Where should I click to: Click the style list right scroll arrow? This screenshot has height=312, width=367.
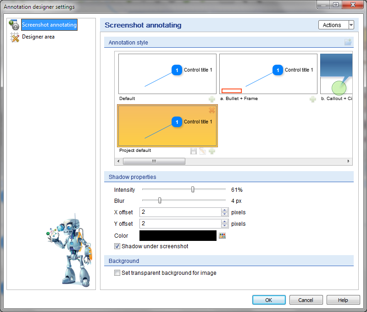349,161
